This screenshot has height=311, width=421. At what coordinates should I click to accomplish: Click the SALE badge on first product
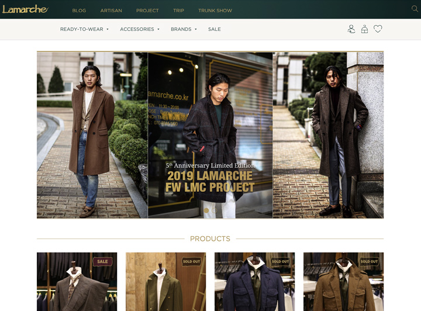[x=102, y=261]
